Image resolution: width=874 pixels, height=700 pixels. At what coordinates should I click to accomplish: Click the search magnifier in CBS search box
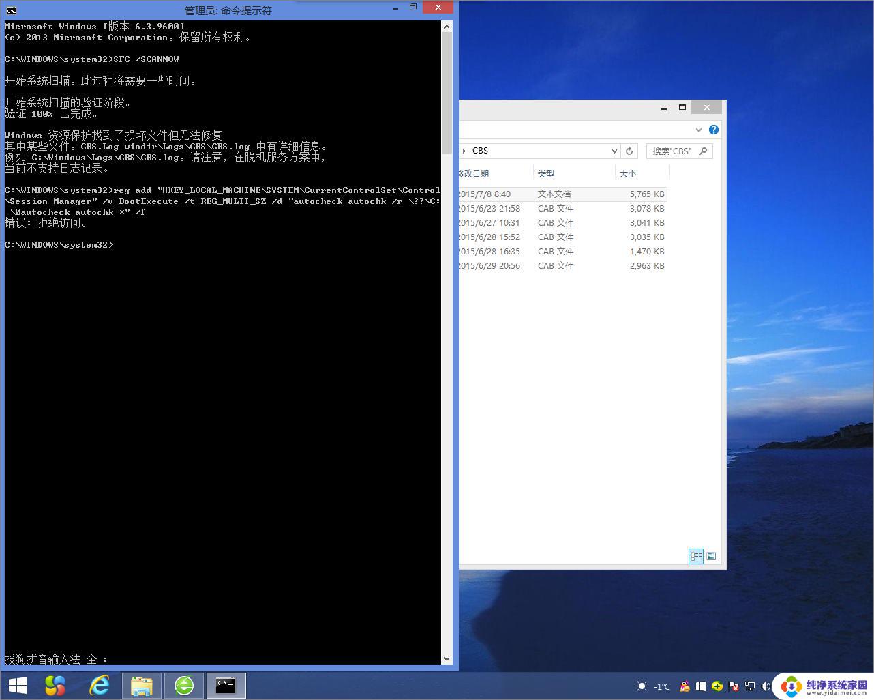click(704, 151)
